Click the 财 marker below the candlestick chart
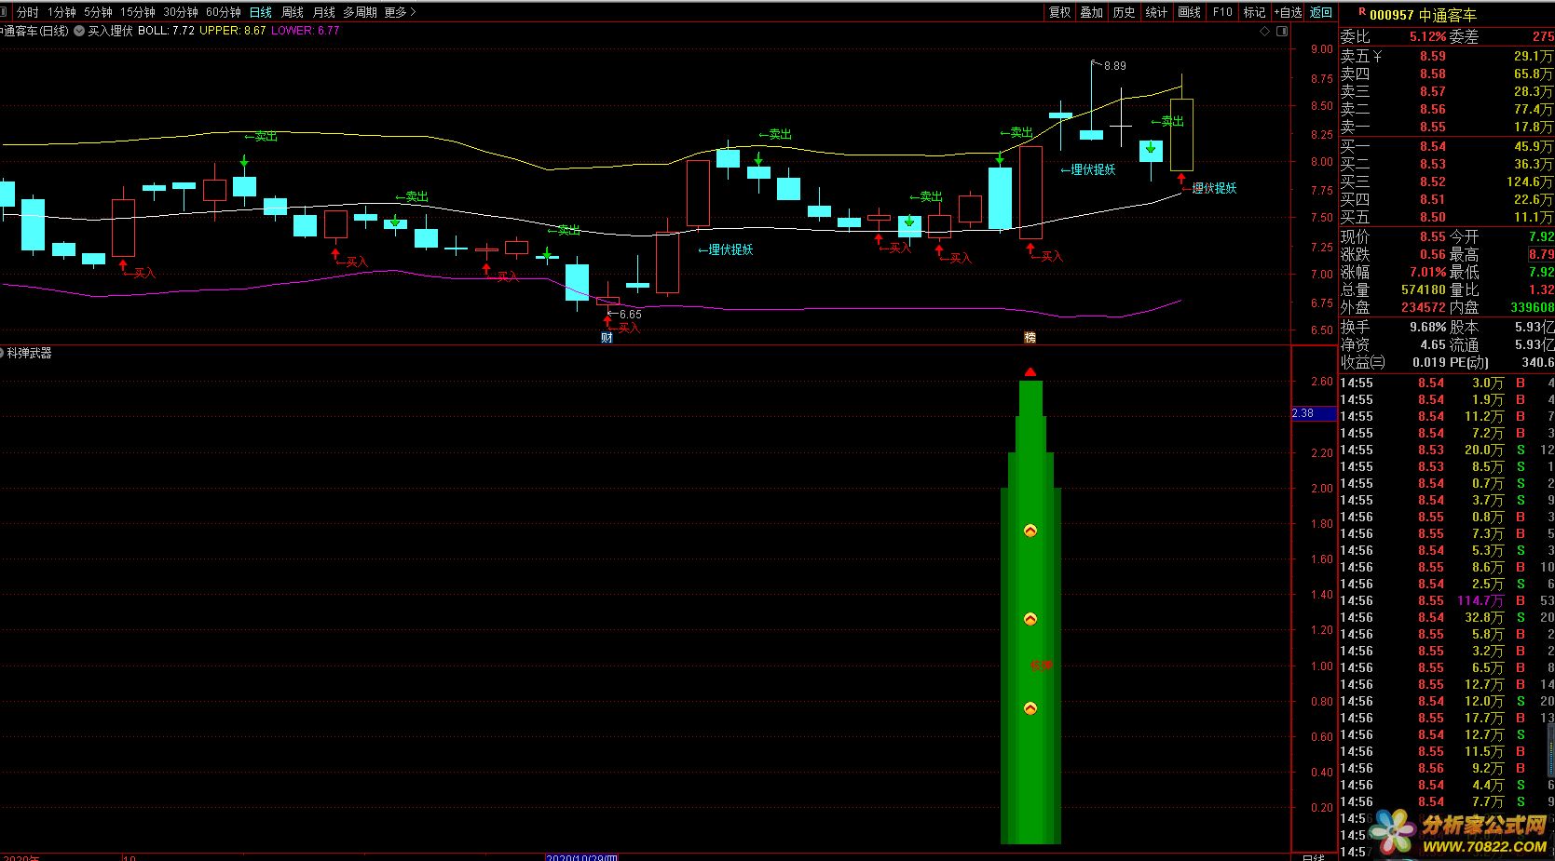The width and height of the screenshot is (1555, 861). pyautogui.click(x=607, y=338)
